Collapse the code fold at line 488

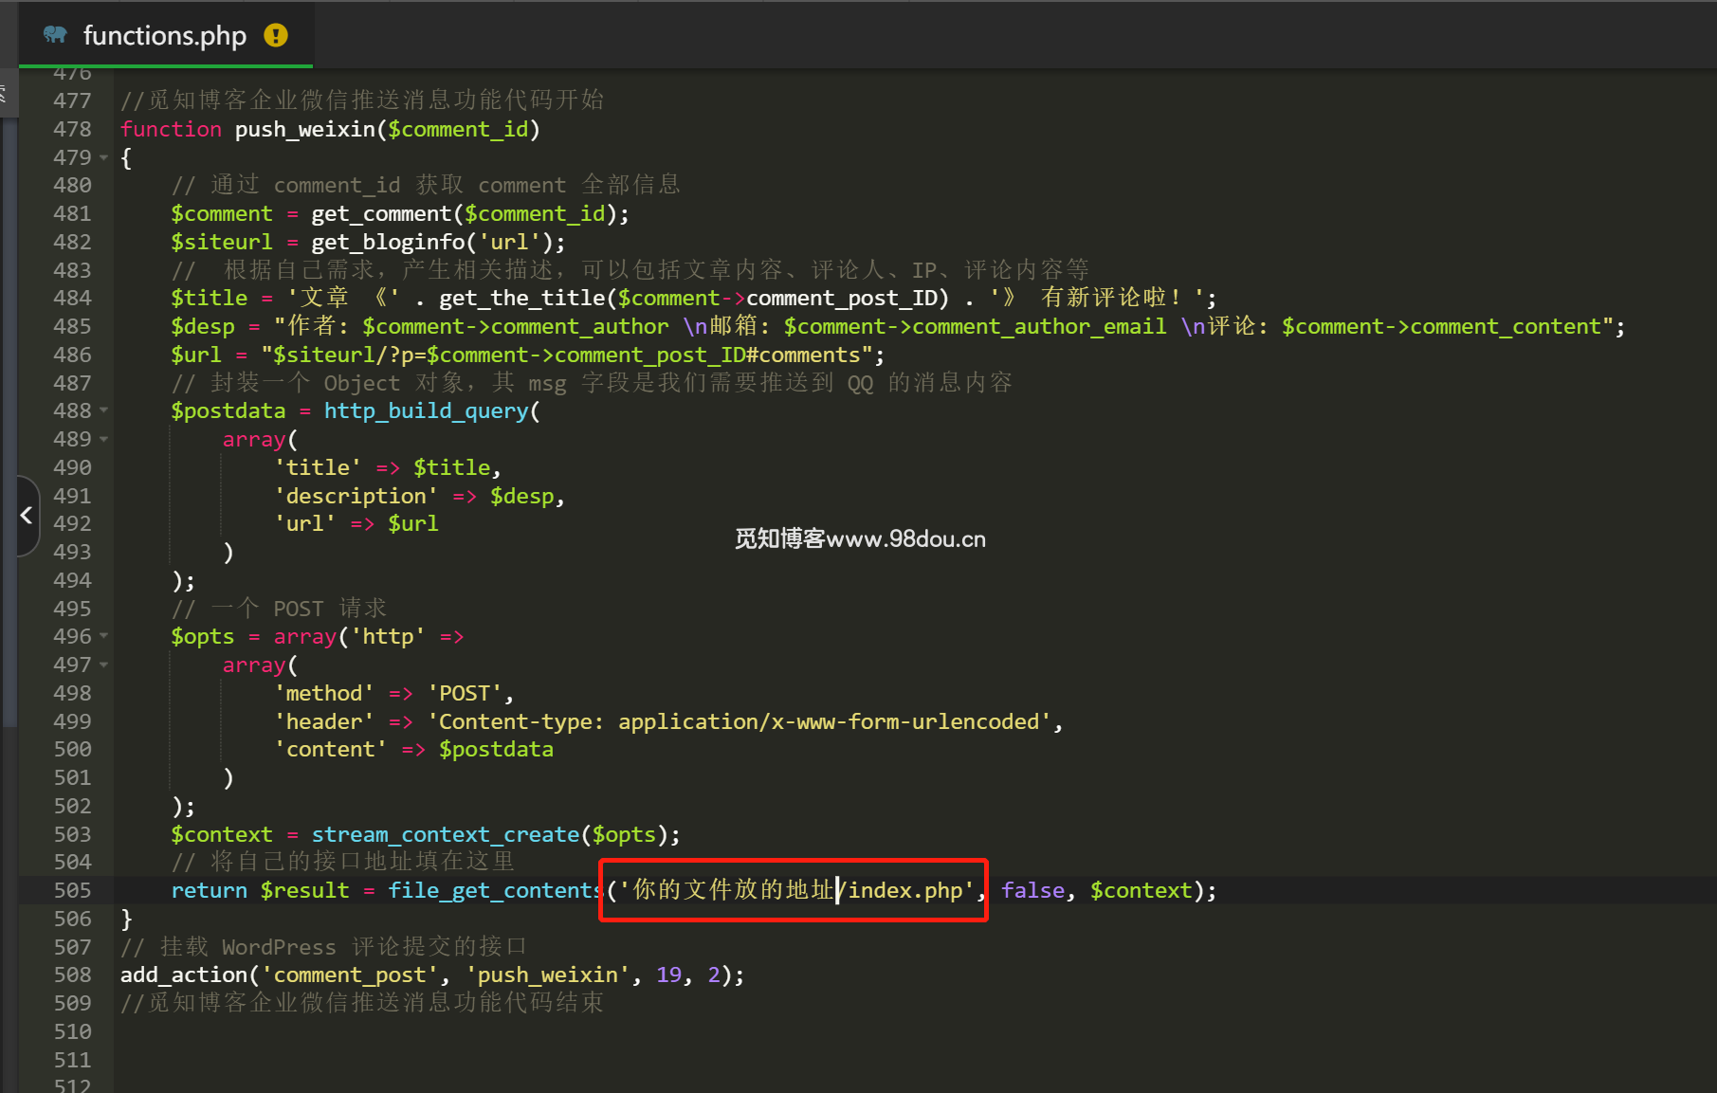tap(104, 410)
